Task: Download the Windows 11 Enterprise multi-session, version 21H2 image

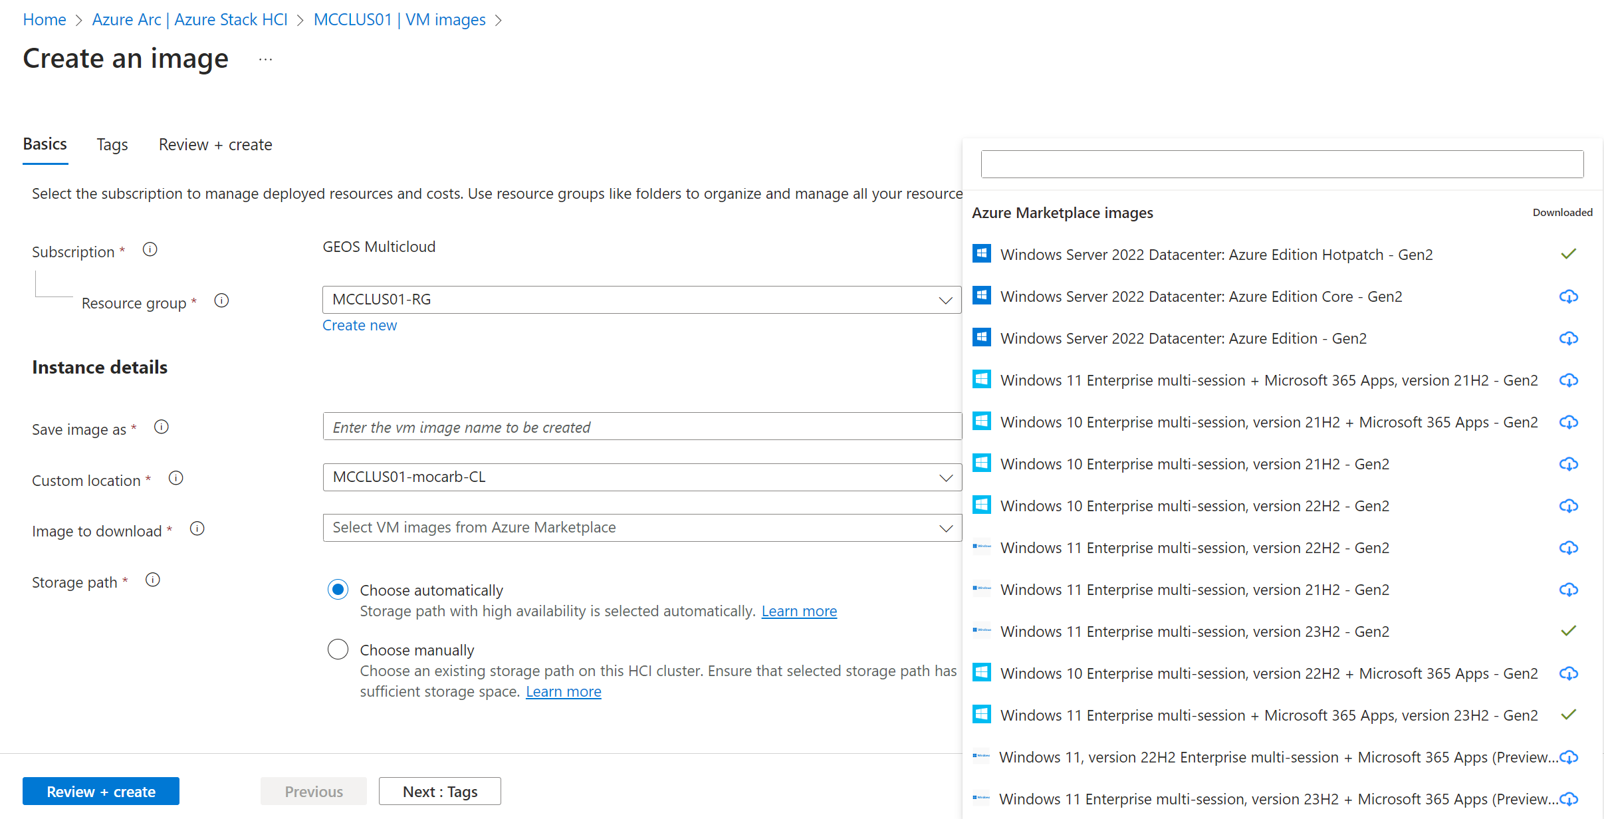Action: pos(1568,590)
